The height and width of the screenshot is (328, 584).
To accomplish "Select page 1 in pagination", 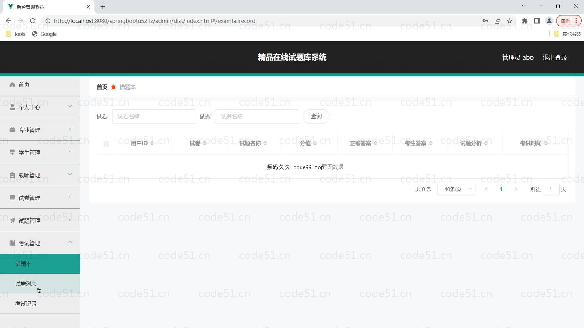I will click(x=501, y=189).
